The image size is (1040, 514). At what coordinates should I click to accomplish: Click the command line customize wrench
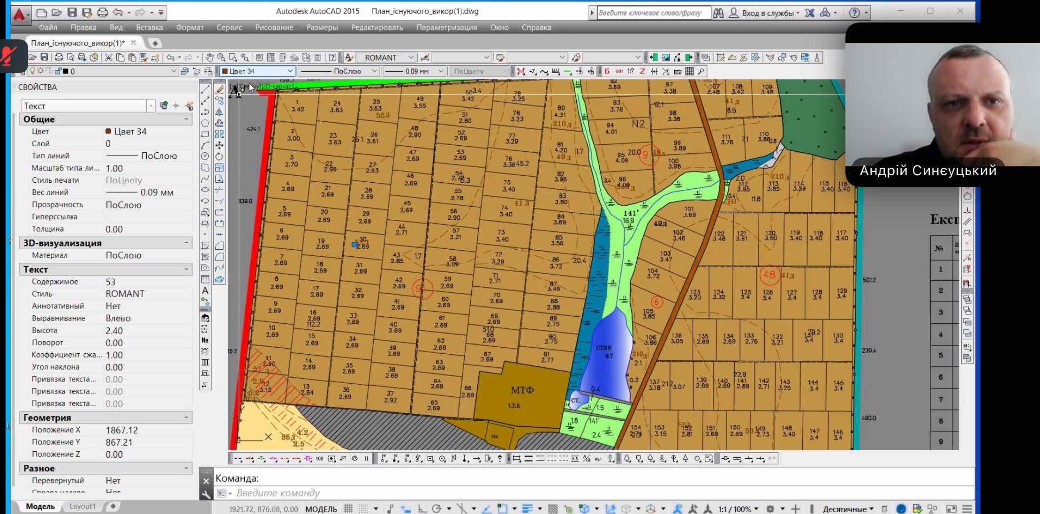tap(206, 494)
